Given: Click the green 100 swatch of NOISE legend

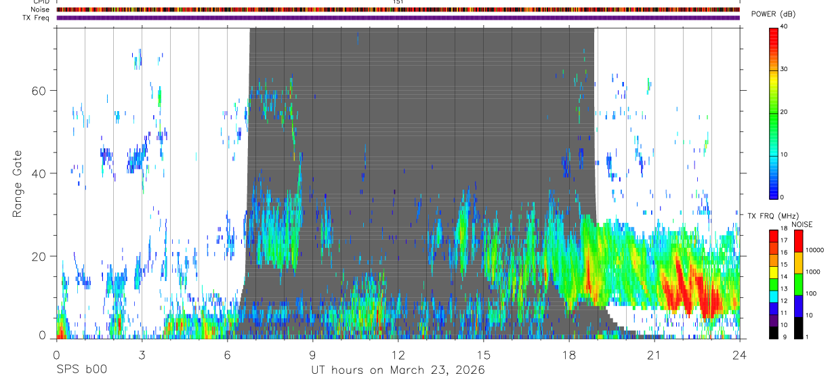Looking at the screenshot, I should 798,284.
